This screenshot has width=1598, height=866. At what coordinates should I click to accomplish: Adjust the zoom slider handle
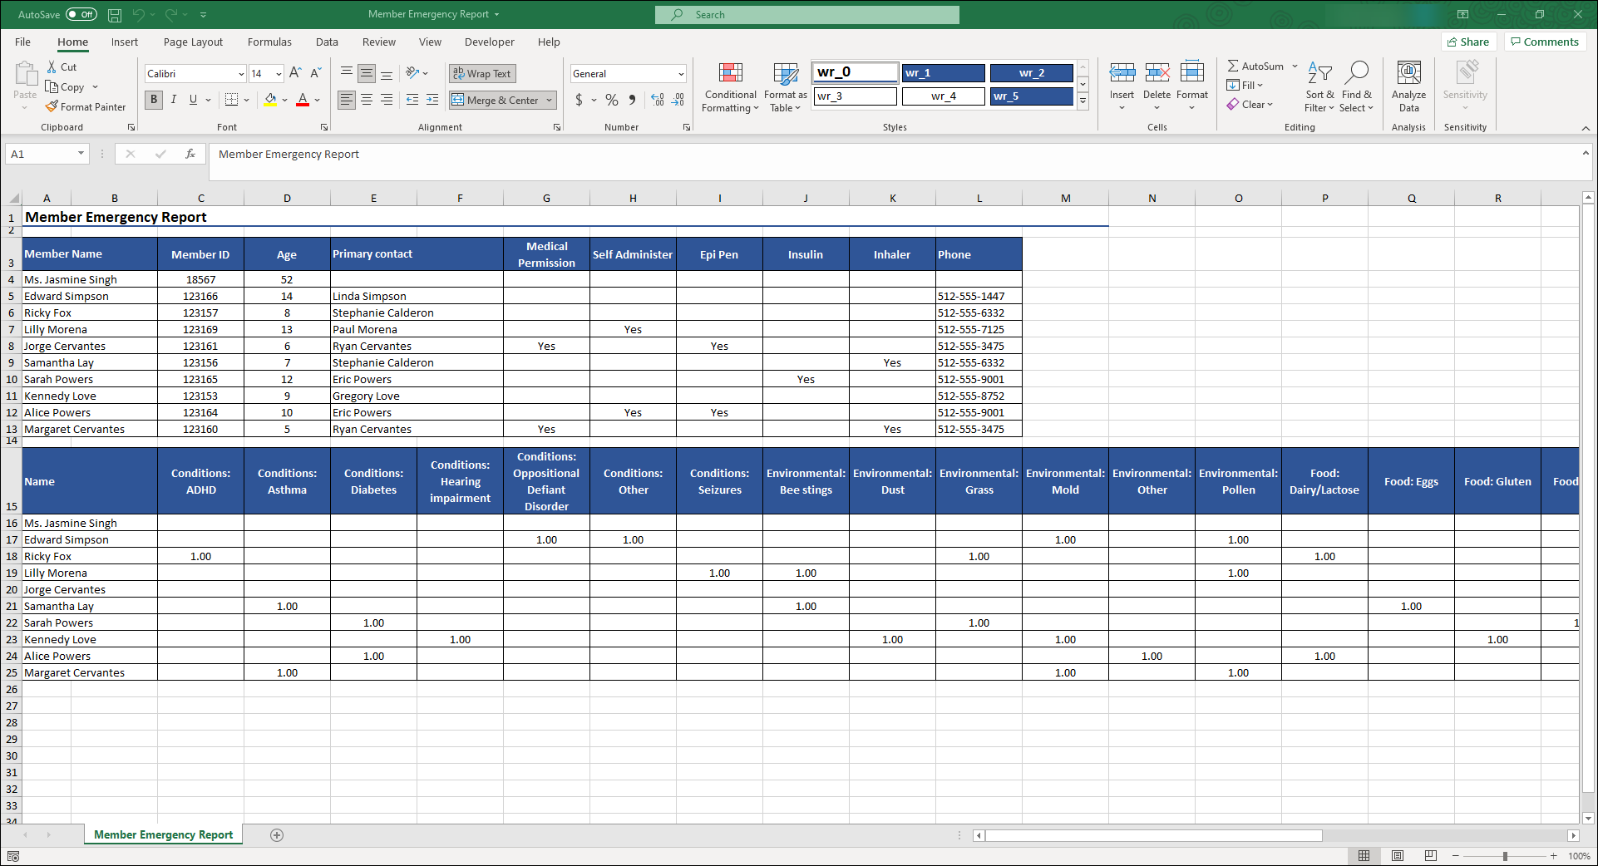[1505, 856]
